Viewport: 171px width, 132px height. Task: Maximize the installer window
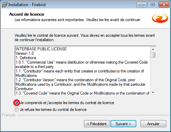click(153, 5)
